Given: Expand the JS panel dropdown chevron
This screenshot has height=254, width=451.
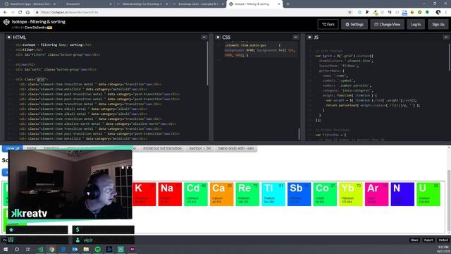Looking at the screenshot, I should point(446,37).
